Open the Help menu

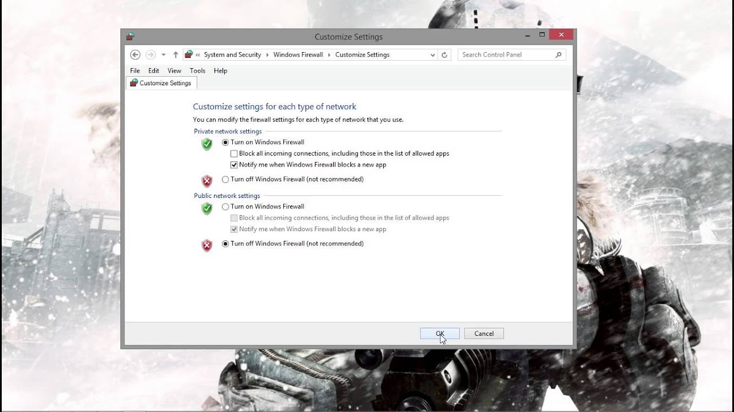[x=220, y=71]
